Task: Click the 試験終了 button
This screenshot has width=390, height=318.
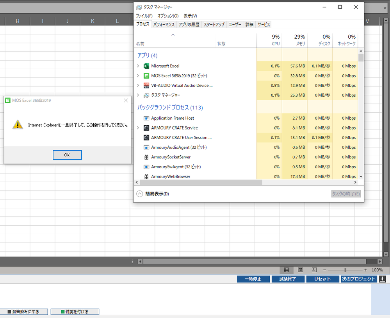Action: 288,279
